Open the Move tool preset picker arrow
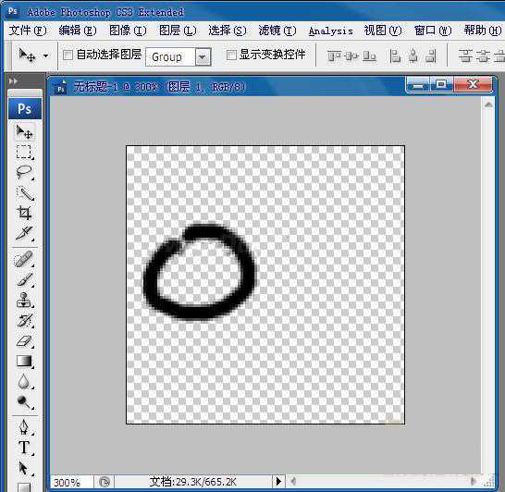 45,56
